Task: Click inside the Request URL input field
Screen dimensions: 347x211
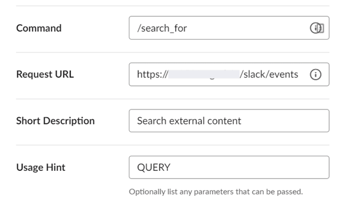Action: pos(229,74)
